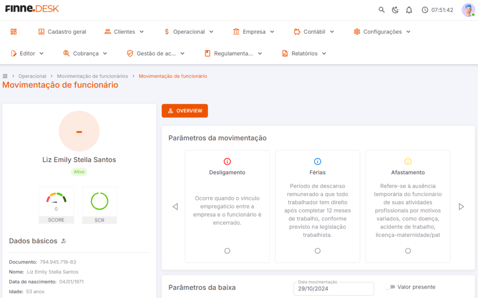Click the red info icon above Desligamento

[227, 161]
